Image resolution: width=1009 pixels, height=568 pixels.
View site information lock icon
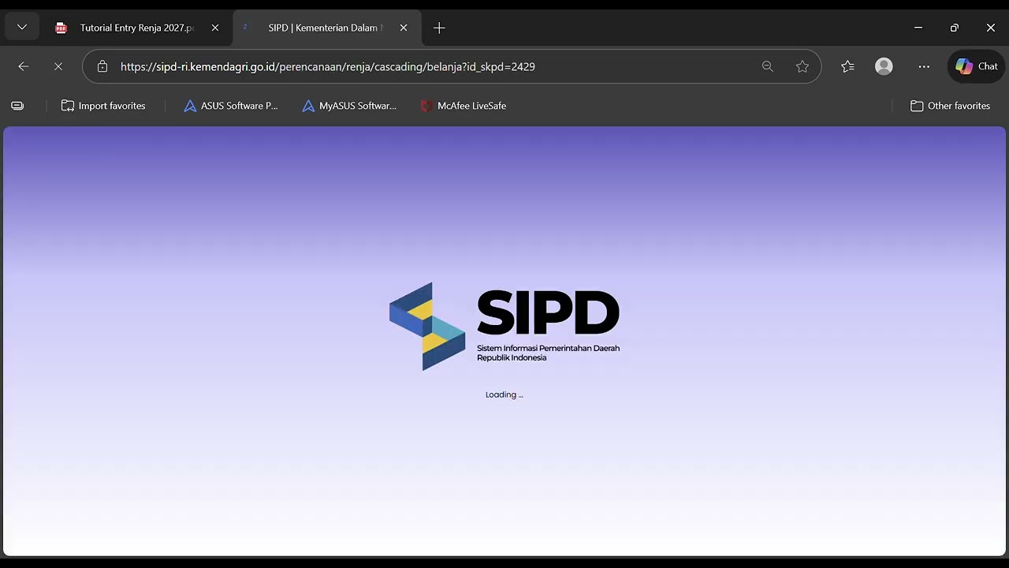(x=102, y=66)
